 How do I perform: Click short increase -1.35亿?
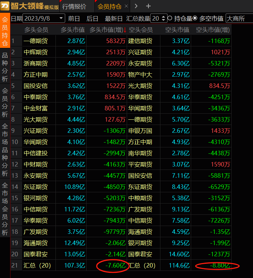[x=220, y=232]
